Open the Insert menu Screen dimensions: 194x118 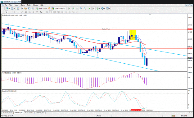(16, 5)
